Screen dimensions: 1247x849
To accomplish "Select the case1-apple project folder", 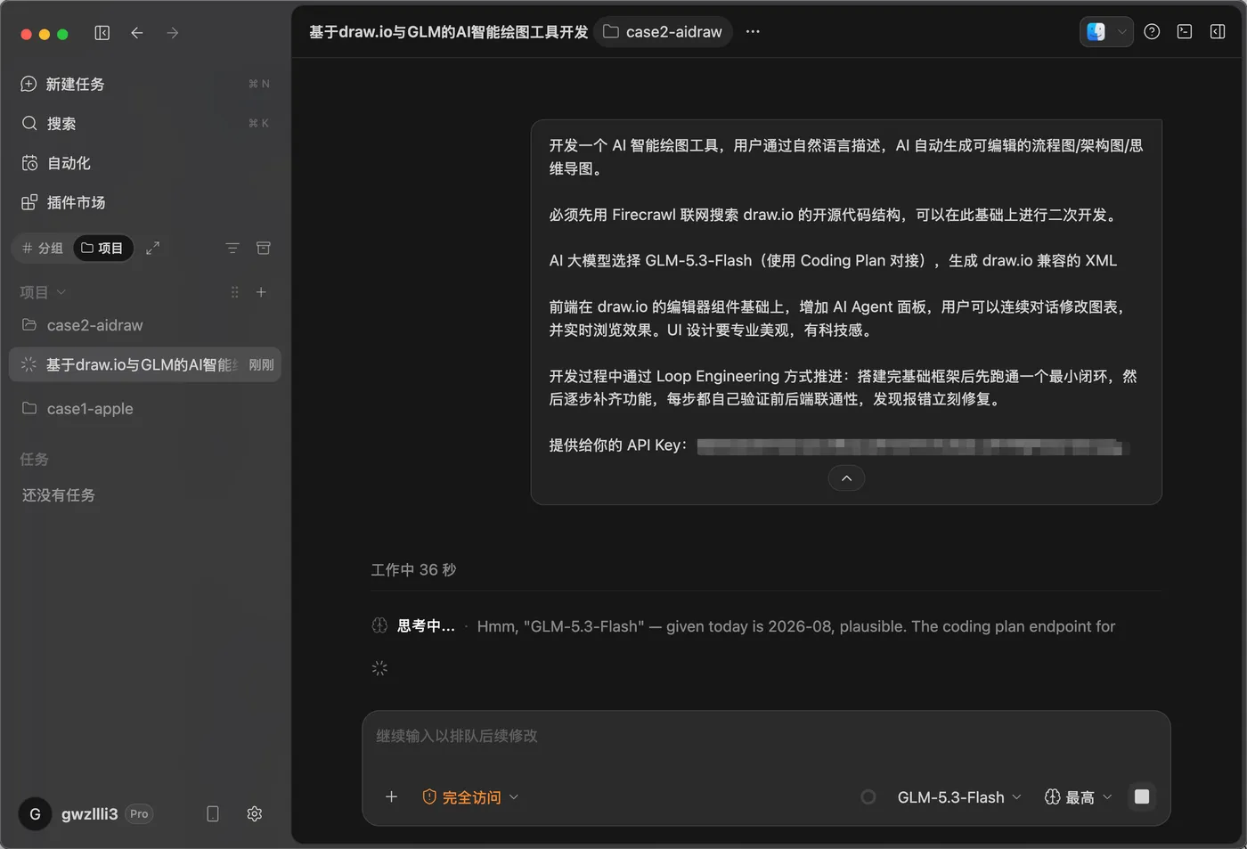I will (x=145, y=408).
